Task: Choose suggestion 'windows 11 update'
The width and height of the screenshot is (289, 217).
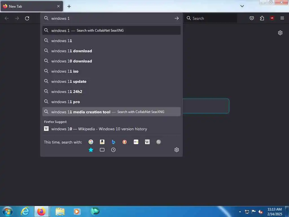Action: point(111,81)
